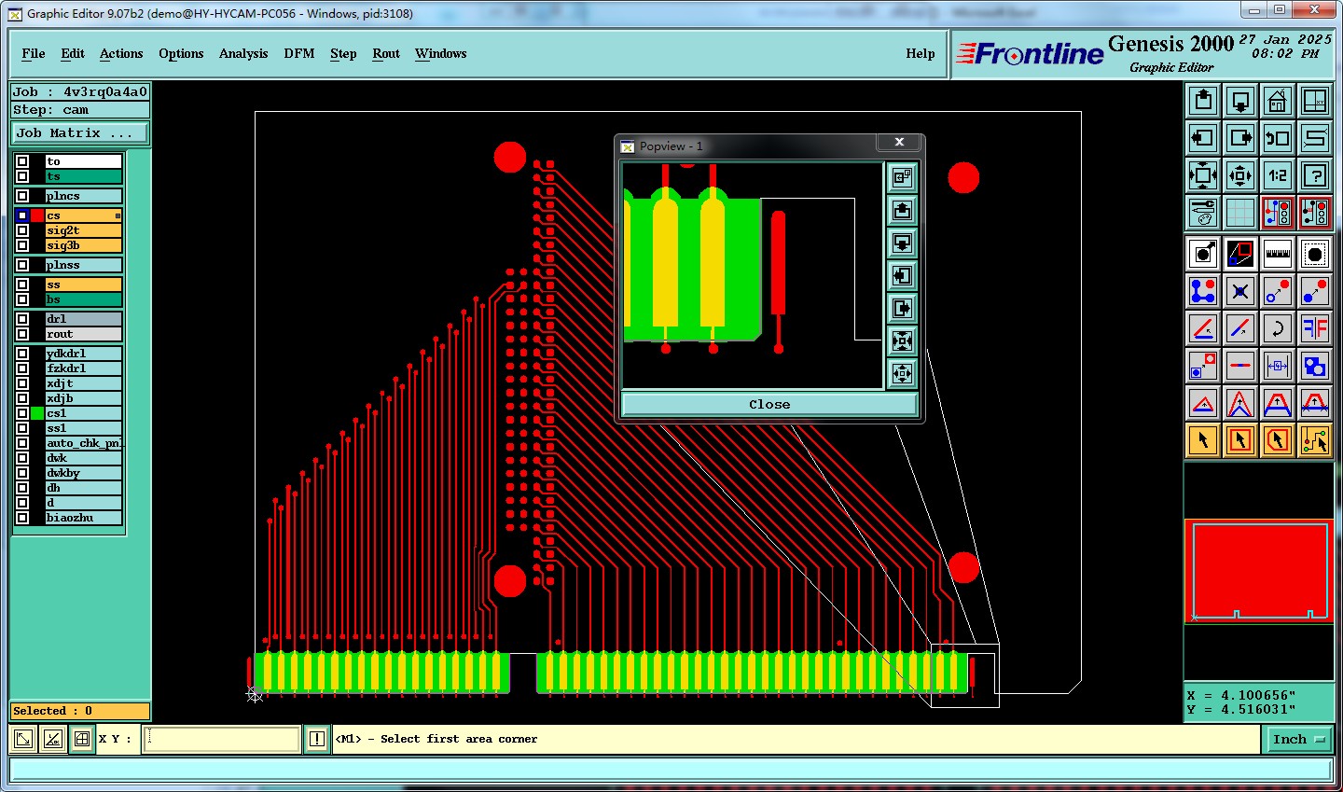Click the zoom out arrows icon

[1240, 175]
